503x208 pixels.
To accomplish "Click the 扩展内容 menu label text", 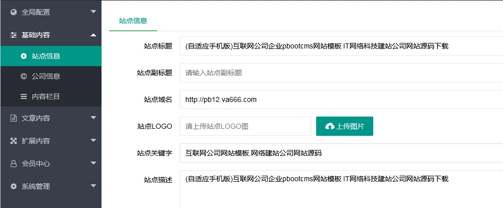I will [x=36, y=141].
